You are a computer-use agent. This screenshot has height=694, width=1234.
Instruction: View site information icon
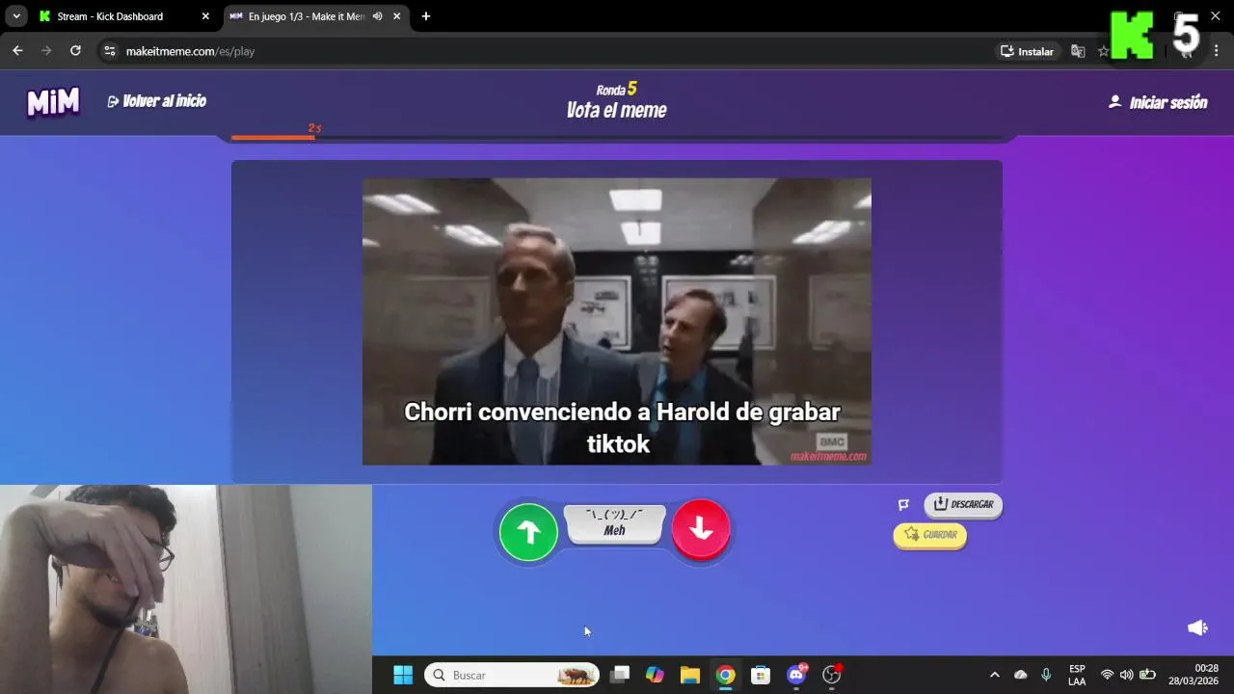click(x=109, y=51)
